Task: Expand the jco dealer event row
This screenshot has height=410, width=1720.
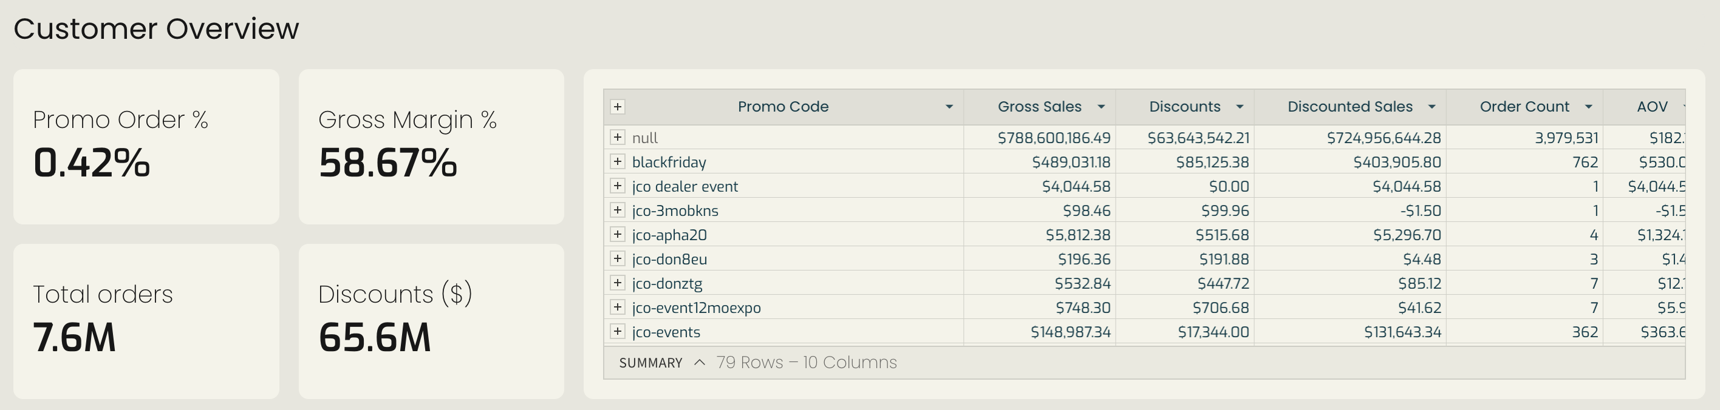Action: coord(618,186)
